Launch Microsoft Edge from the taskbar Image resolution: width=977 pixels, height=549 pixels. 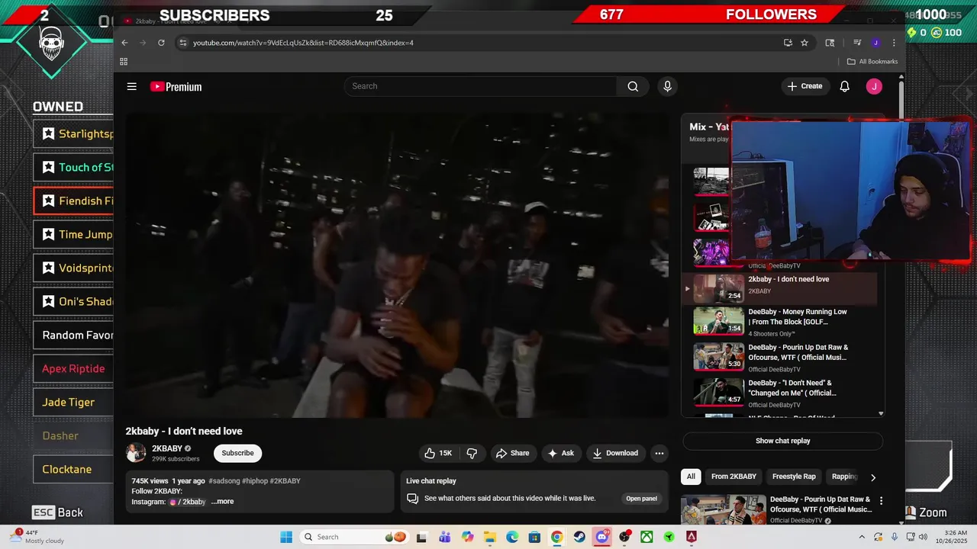(x=511, y=537)
